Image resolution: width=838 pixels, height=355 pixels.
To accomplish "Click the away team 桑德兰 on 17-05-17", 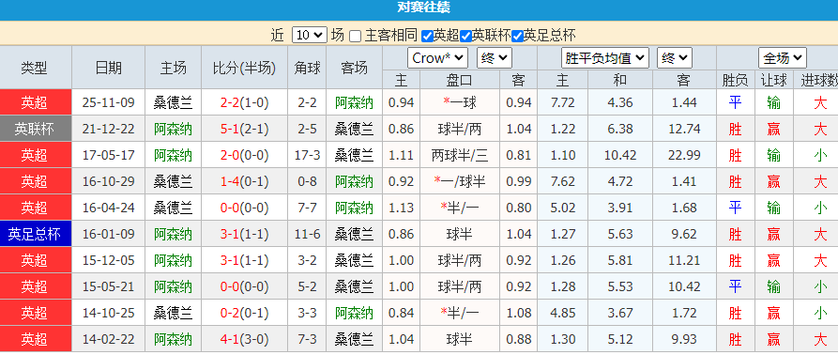I will (x=354, y=155).
